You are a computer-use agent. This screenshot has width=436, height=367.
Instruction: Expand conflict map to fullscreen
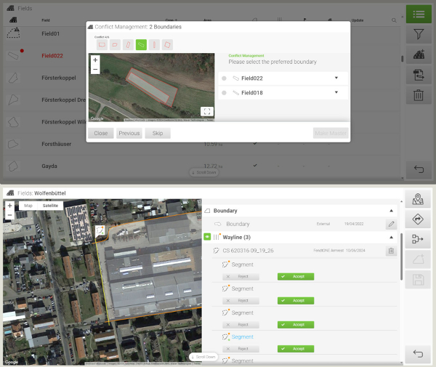click(207, 111)
